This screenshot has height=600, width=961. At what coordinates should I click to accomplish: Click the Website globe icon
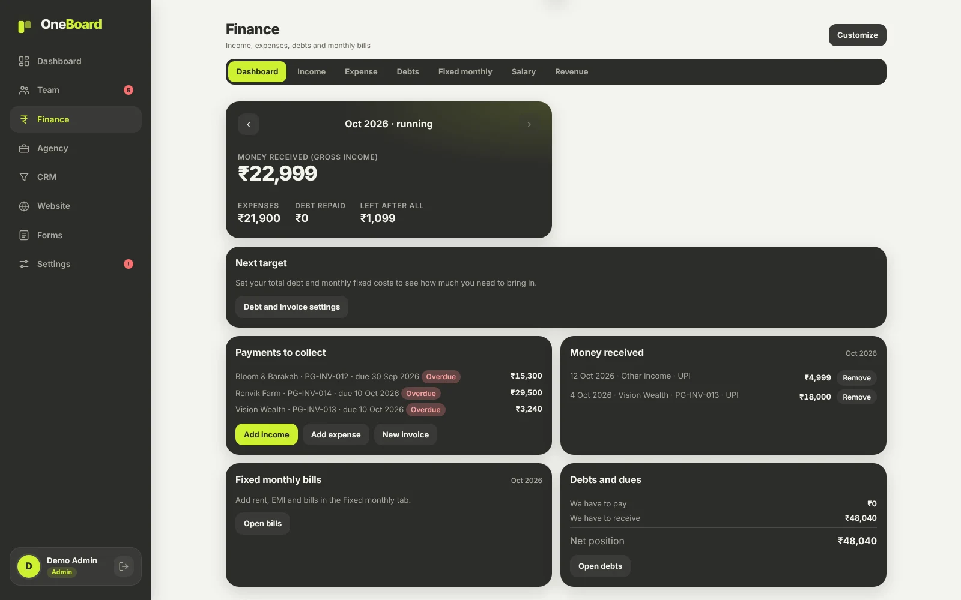point(24,206)
